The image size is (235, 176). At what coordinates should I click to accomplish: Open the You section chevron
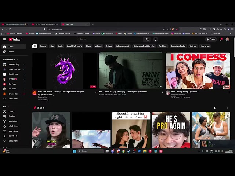click(x=8, y=107)
